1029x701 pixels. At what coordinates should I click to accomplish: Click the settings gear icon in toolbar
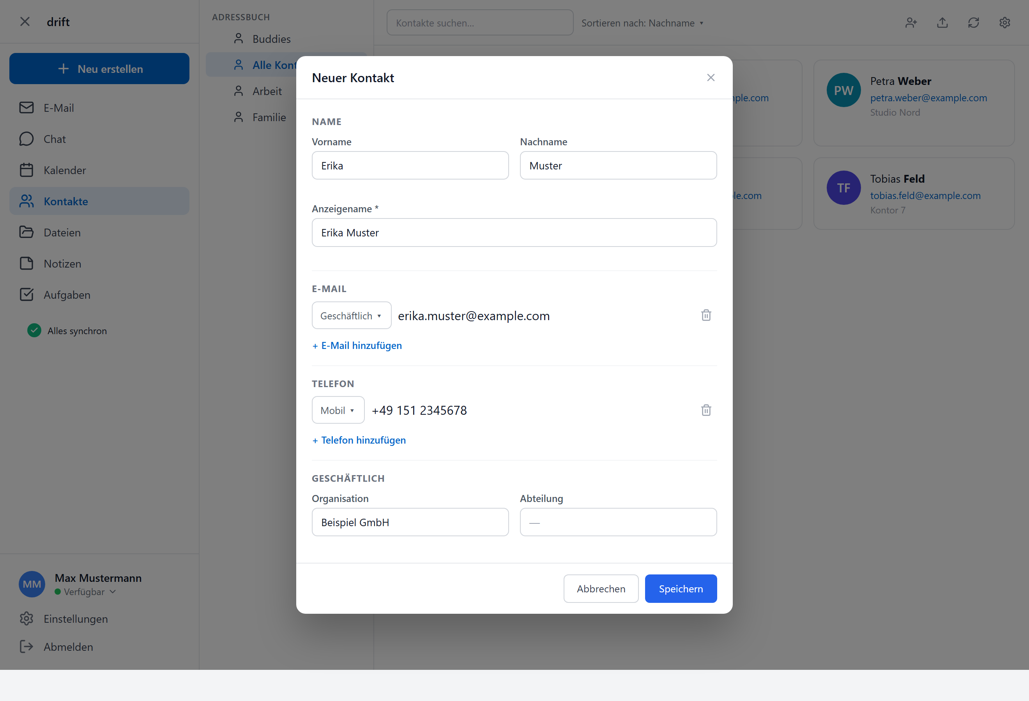1005,23
